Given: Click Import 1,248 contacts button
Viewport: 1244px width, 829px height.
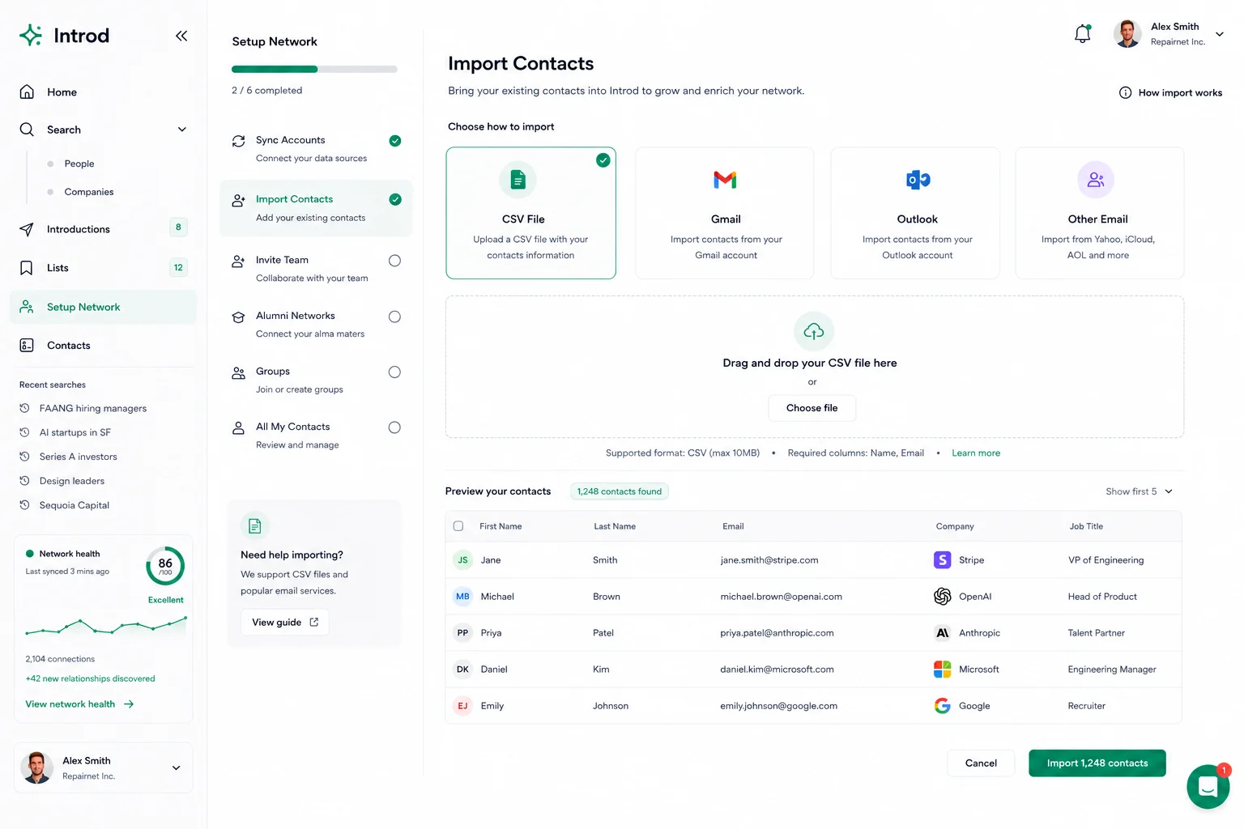Looking at the screenshot, I should click(1097, 763).
